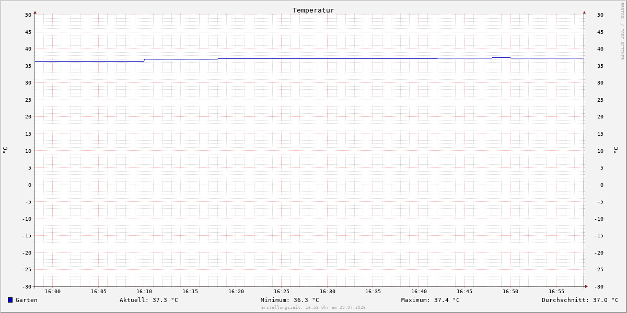Click the RRDTOOL / TOBI OETIKER watermark
The height and width of the screenshot is (313, 627).
click(622, 31)
